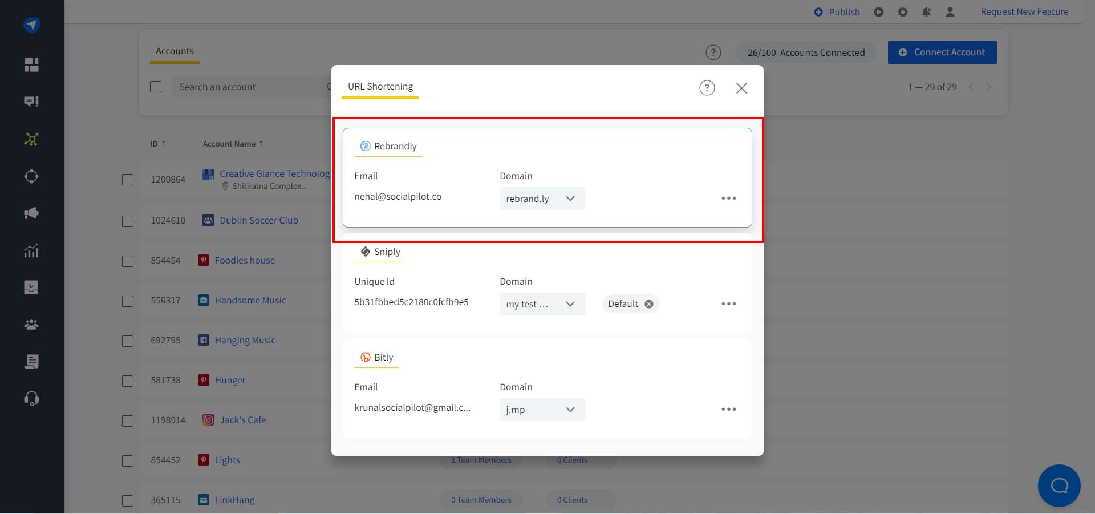The height and width of the screenshot is (514, 1095).
Task: Open the Foodies house account
Action: [x=245, y=260]
